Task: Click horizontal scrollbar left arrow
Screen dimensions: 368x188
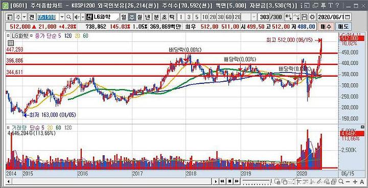Action: tap(8, 181)
